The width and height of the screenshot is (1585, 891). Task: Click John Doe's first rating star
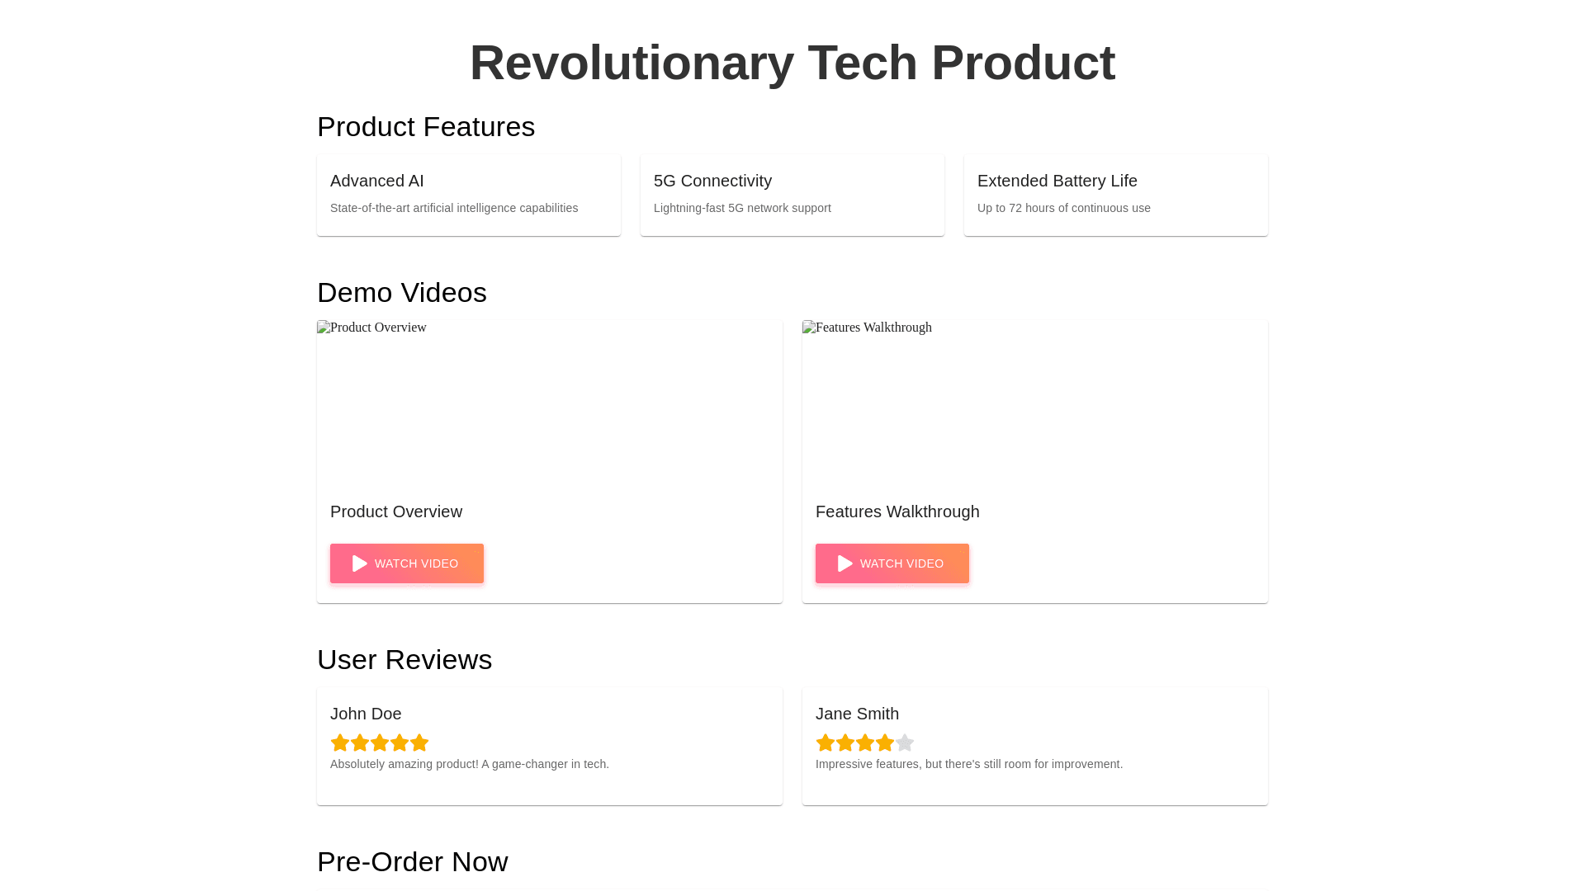click(340, 742)
